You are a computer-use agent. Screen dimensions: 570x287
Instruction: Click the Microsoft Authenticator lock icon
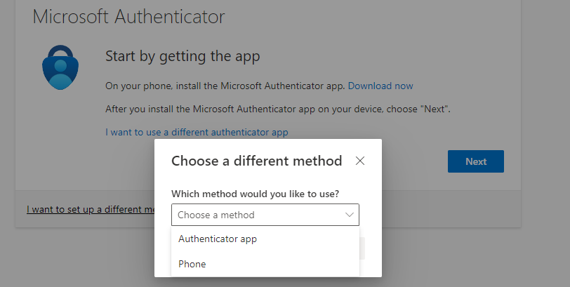(60, 67)
